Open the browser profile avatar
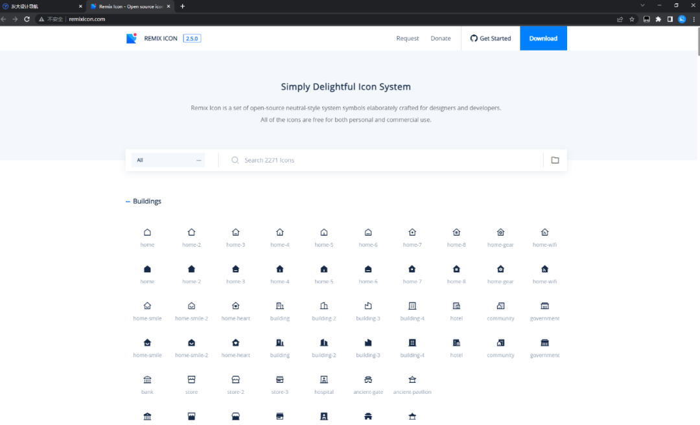 point(682,19)
